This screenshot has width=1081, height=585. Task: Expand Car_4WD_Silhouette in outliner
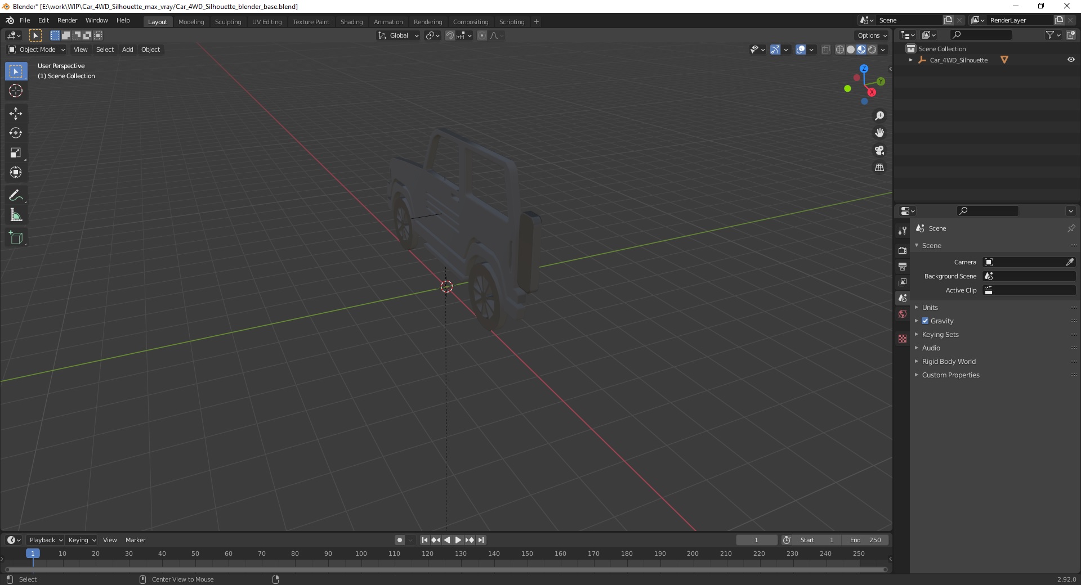(x=911, y=60)
